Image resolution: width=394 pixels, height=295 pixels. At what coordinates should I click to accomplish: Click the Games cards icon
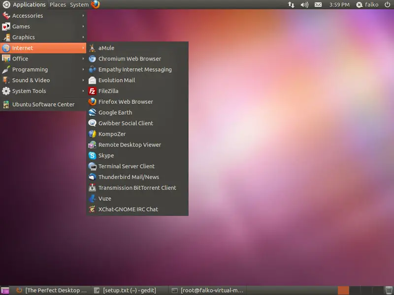(x=6, y=27)
